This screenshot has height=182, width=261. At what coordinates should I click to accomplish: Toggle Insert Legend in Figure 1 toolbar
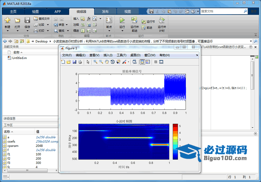[148, 62]
